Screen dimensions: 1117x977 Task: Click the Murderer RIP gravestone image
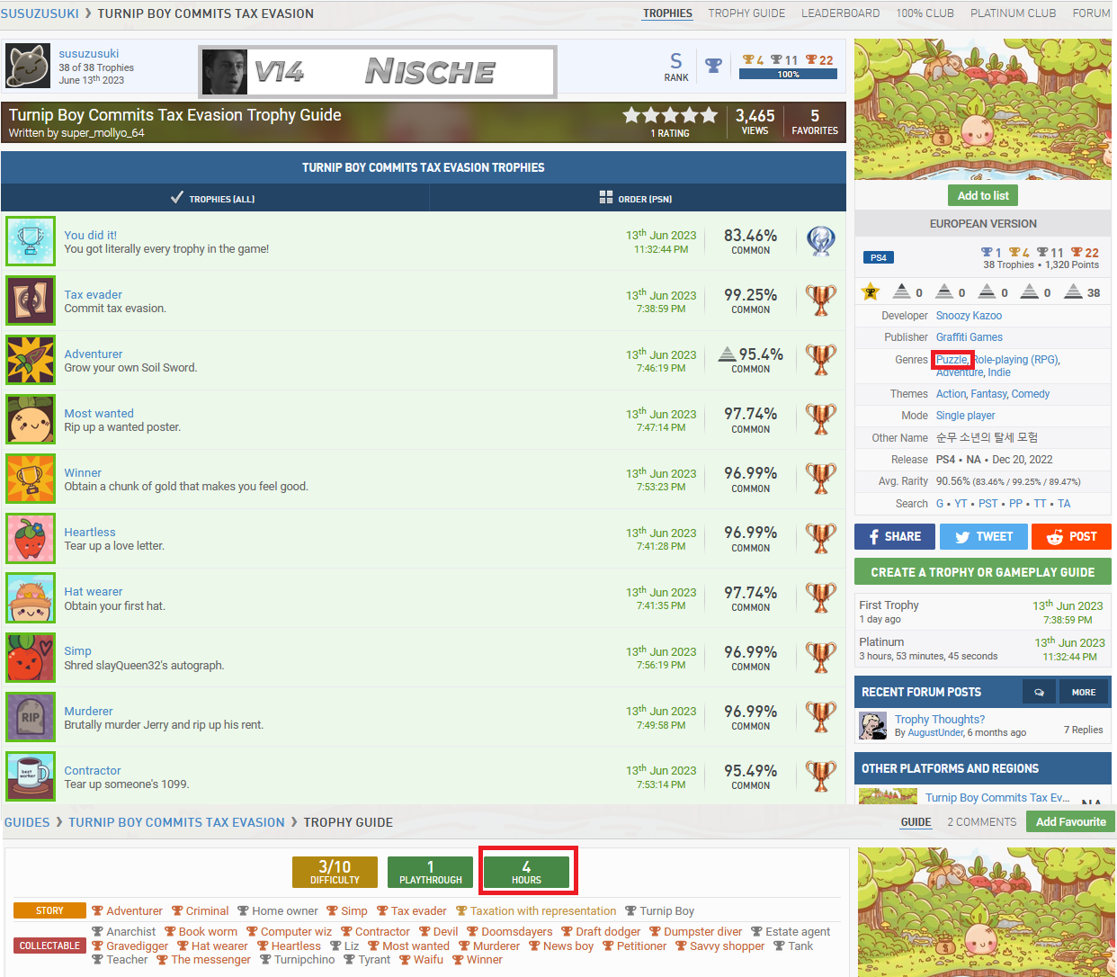point(31,717)
